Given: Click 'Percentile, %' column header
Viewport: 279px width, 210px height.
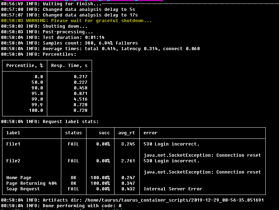Looking at the screenshot, I should click(x=25, y=66).
